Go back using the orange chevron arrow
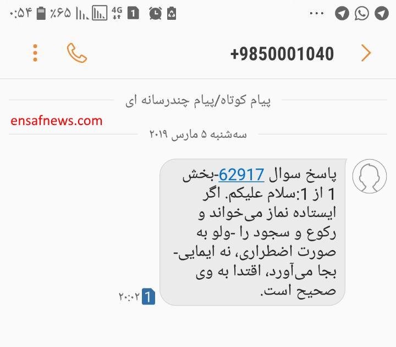 click(366, 53)
